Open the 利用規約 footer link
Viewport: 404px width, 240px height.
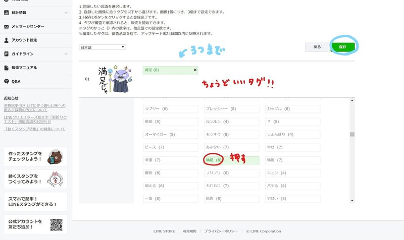(x=190, y=231)
